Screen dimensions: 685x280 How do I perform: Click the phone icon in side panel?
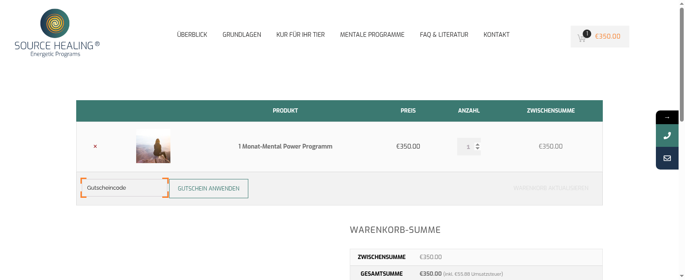[x=667, y=136]
